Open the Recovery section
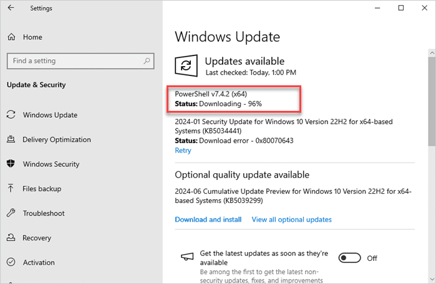The height and width of the screenshot is (284, 436). [x=37, y=238]
